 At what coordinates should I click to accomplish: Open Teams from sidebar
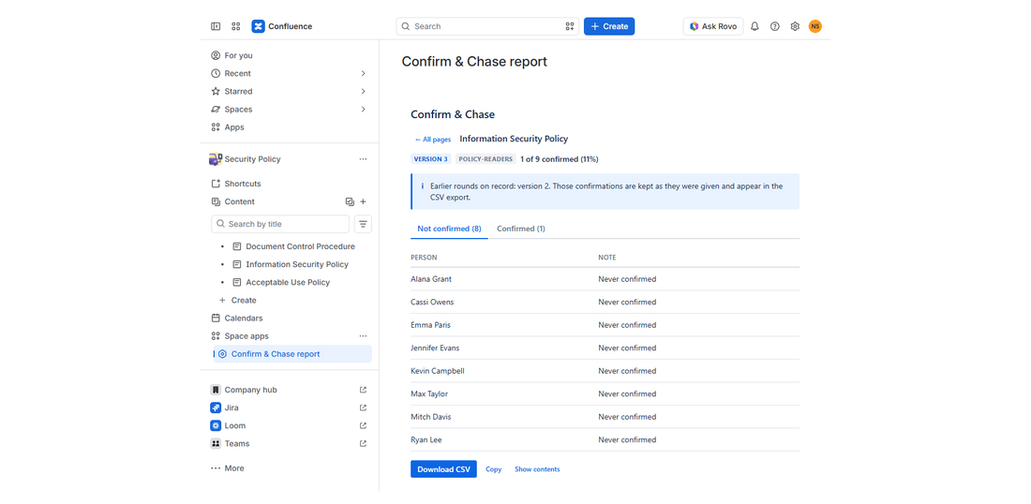coord(237,443)
